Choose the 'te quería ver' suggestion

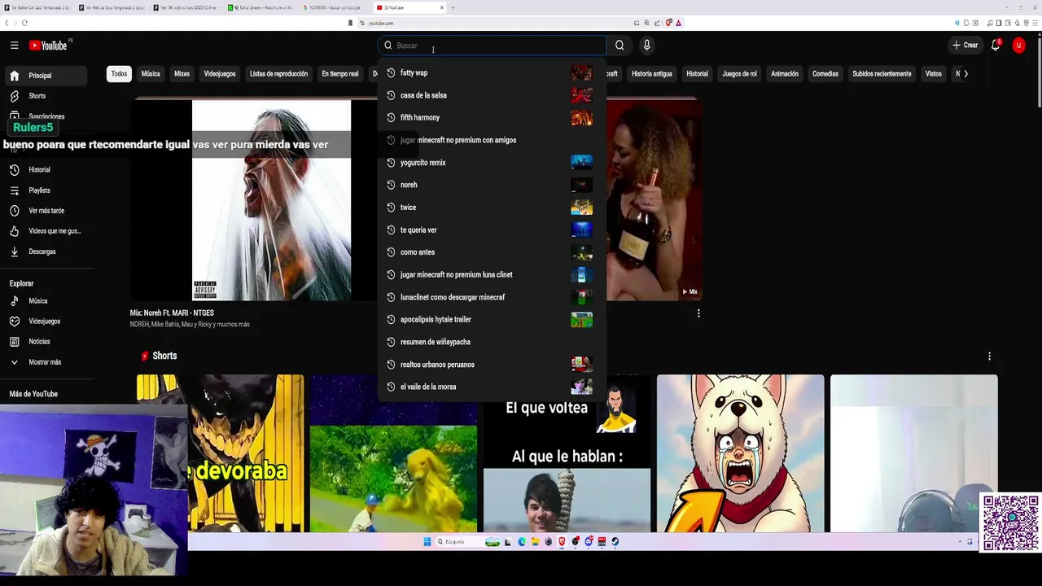click(x=491, y=230)
